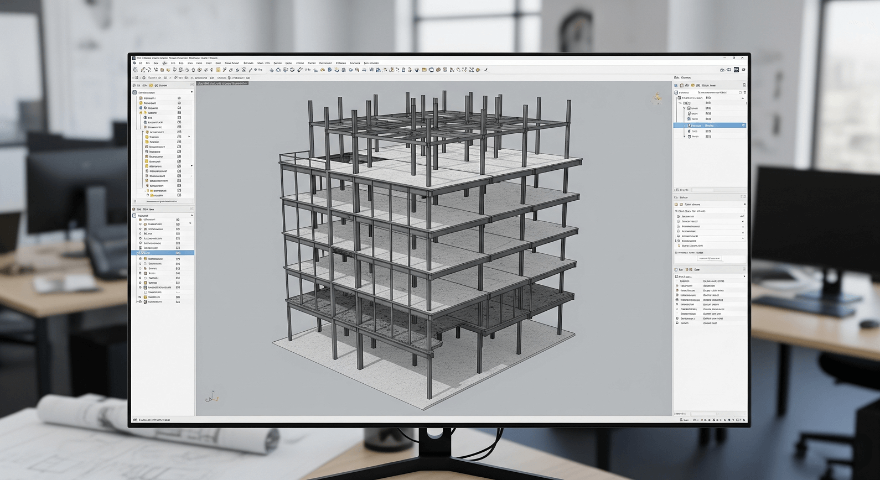Click the grid layout icon at toolbar's far right
This screenshot has width=880, height=480.
736,70
